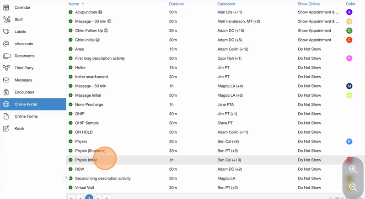Click the zoom out magnifier icon
365x199 pixels.
353,187
